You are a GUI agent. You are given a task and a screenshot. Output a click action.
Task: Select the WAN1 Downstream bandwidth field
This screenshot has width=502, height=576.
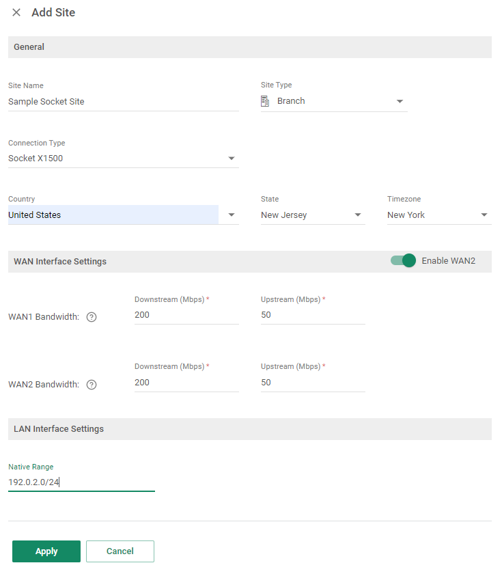(186, 314)
